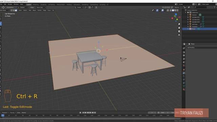Image resolution: width=217 pixels, height=122 pixels.
Task: Select Cylinder.001 in outliner
Action: click(x=196, y=17)
